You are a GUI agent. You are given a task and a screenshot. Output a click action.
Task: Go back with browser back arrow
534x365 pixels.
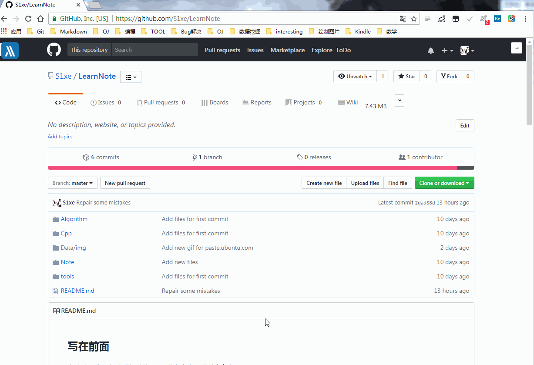[4, 19]
